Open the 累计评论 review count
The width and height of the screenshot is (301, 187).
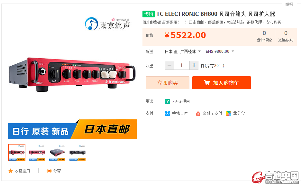click(264, 36)
